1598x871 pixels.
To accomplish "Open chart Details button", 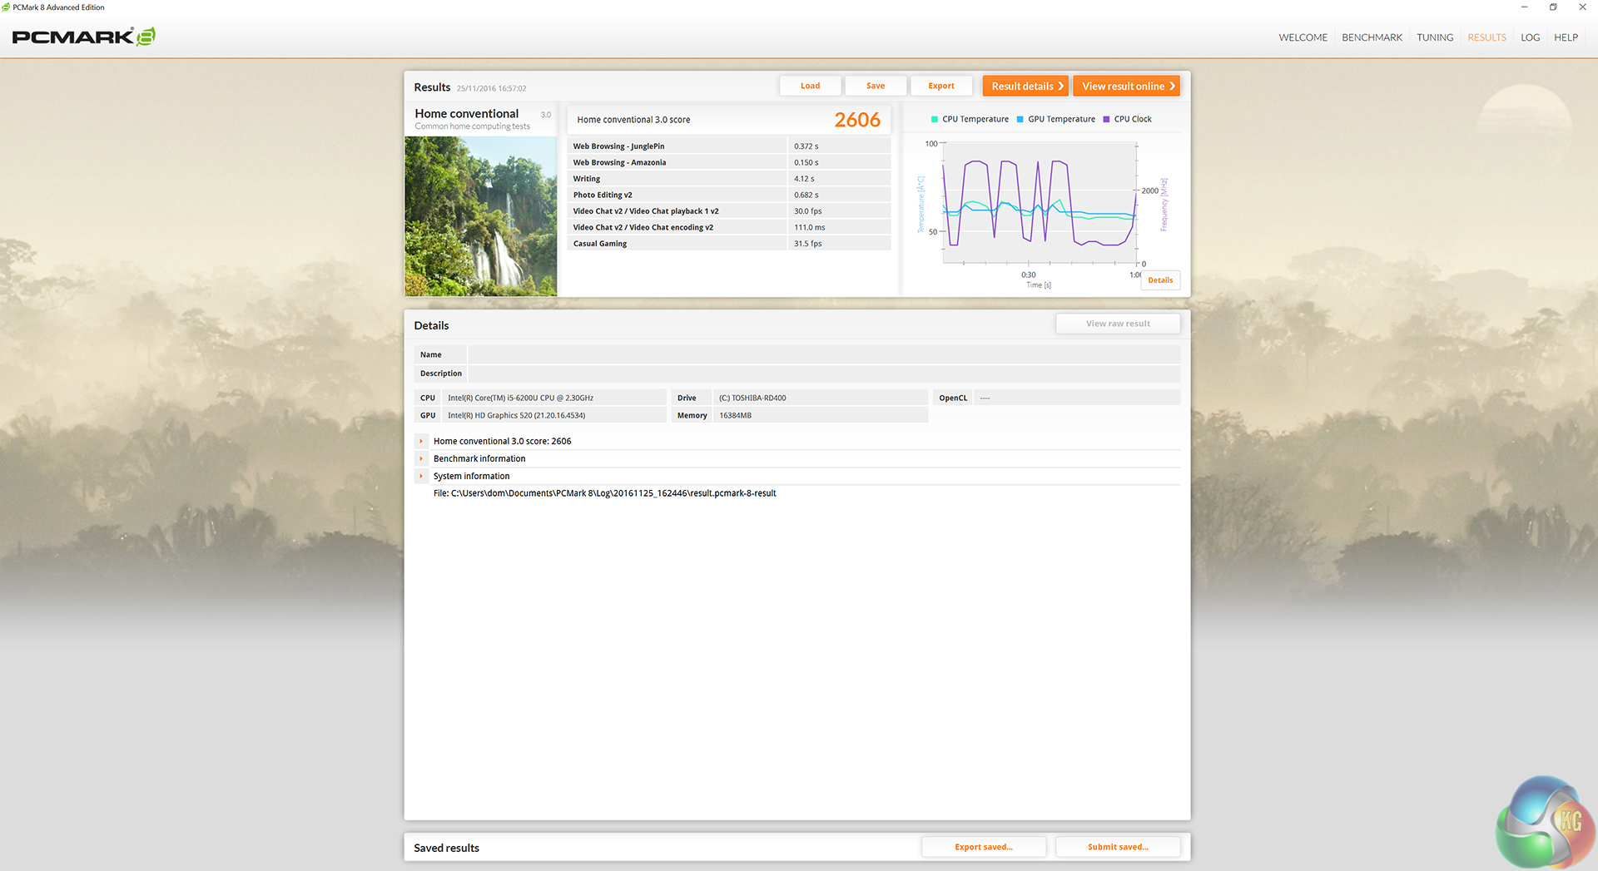I will 1160,280.
